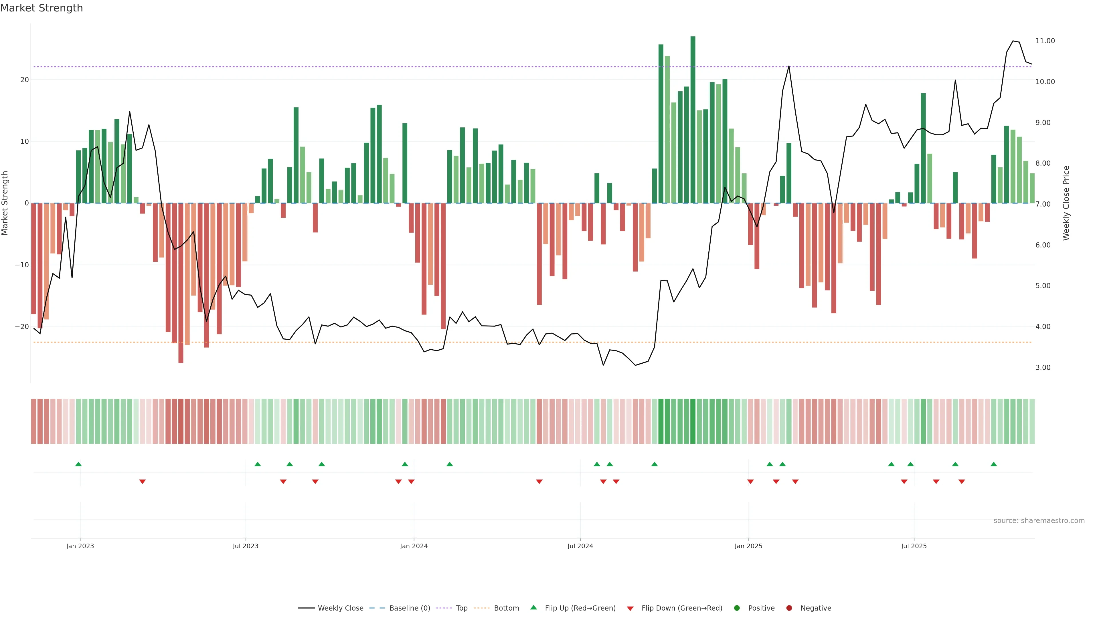Click Flip Down red triangle legend icon
Viewport: 1099px width, 618px height.
(630, 609)
